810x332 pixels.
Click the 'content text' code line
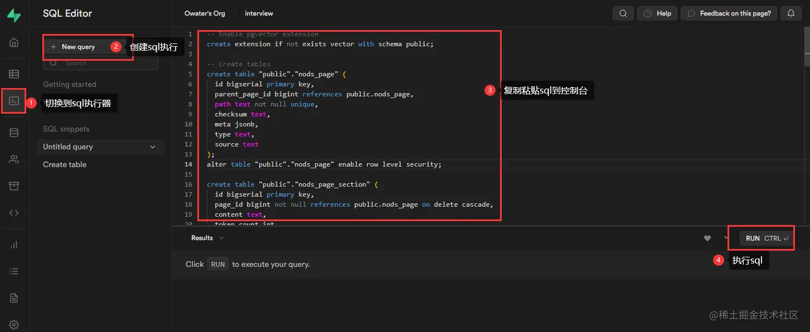pyautogui.click(x=240, y=214)
